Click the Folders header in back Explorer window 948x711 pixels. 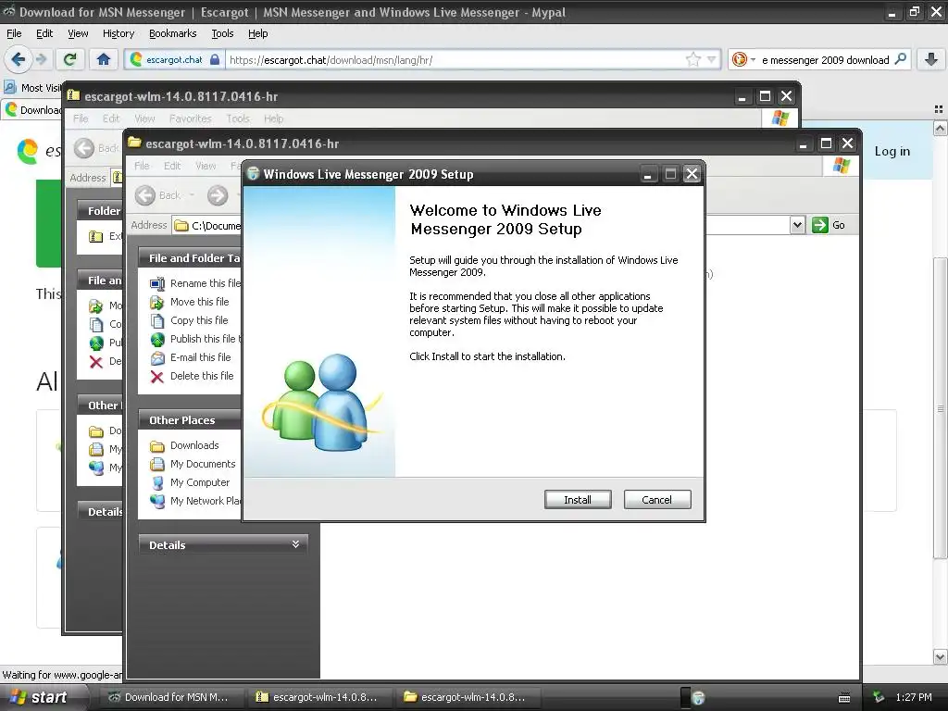click(x=100, y=210)
